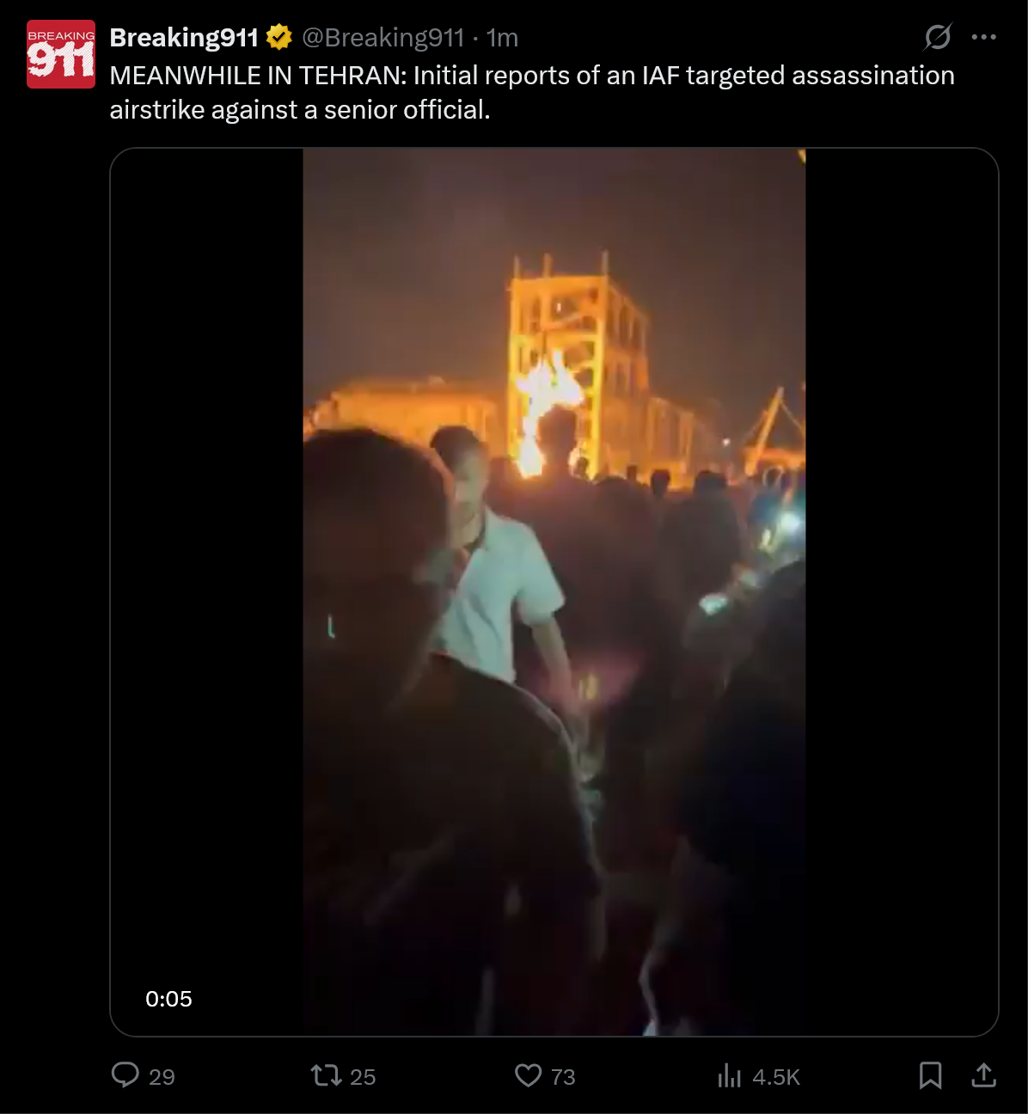The width and height of the screenshot is (1028, 1114).
Task: Click the 4.5K views count
Action: (x=776, y=1077)
